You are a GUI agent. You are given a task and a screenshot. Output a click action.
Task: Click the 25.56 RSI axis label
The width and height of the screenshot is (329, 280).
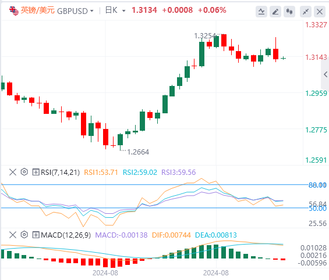(x=317, y=223)
